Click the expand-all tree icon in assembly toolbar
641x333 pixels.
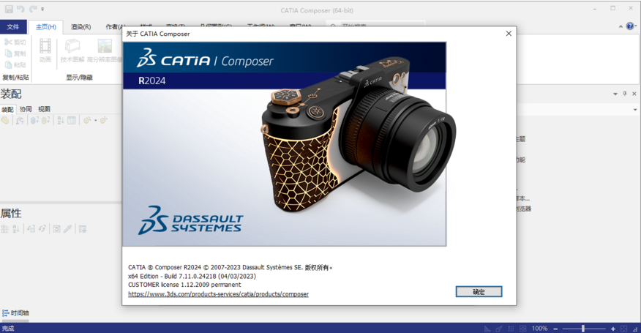[34, 120]
